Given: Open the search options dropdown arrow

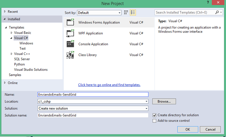Looking at the screenshot, I should coord(221,12).
